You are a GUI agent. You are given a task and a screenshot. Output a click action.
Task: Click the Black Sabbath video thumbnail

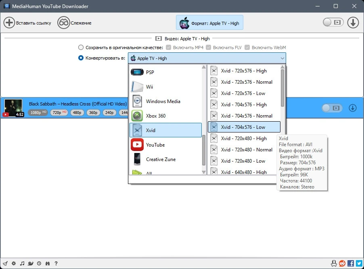[13, 108]
